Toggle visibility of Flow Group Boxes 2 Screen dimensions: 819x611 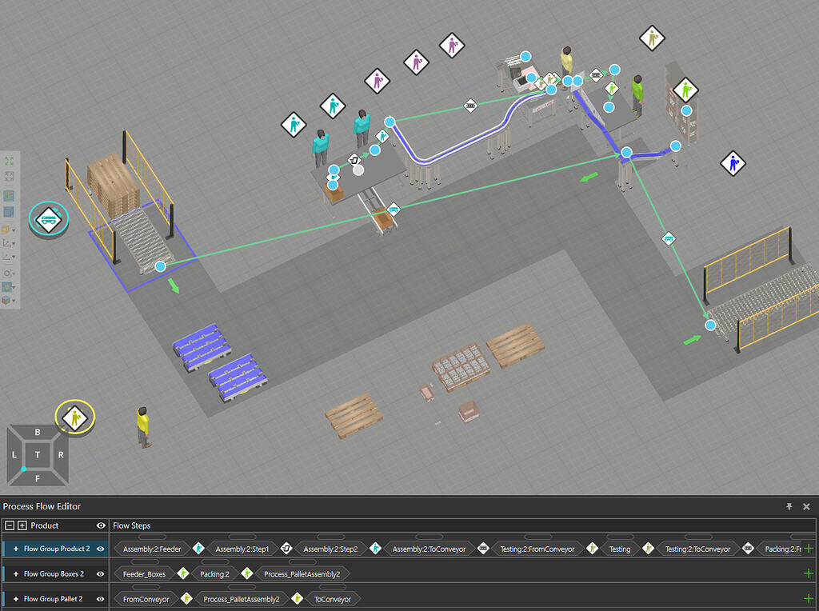coord(100,573)
